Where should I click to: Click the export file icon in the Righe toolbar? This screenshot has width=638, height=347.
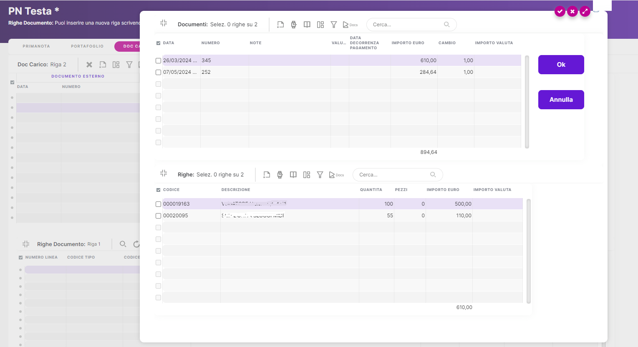[x=267, y=175]
